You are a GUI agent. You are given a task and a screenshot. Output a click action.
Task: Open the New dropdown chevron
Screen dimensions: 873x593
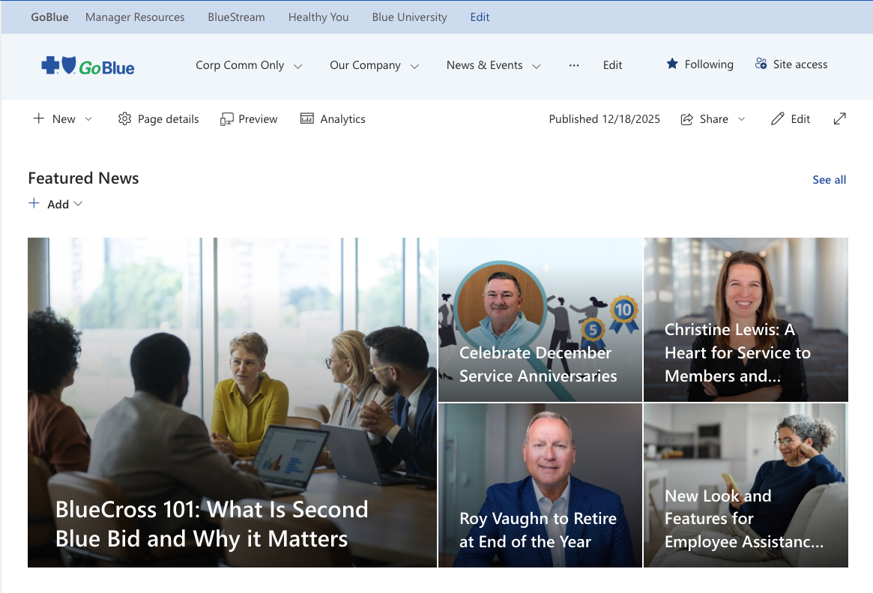tap(88, 119)
